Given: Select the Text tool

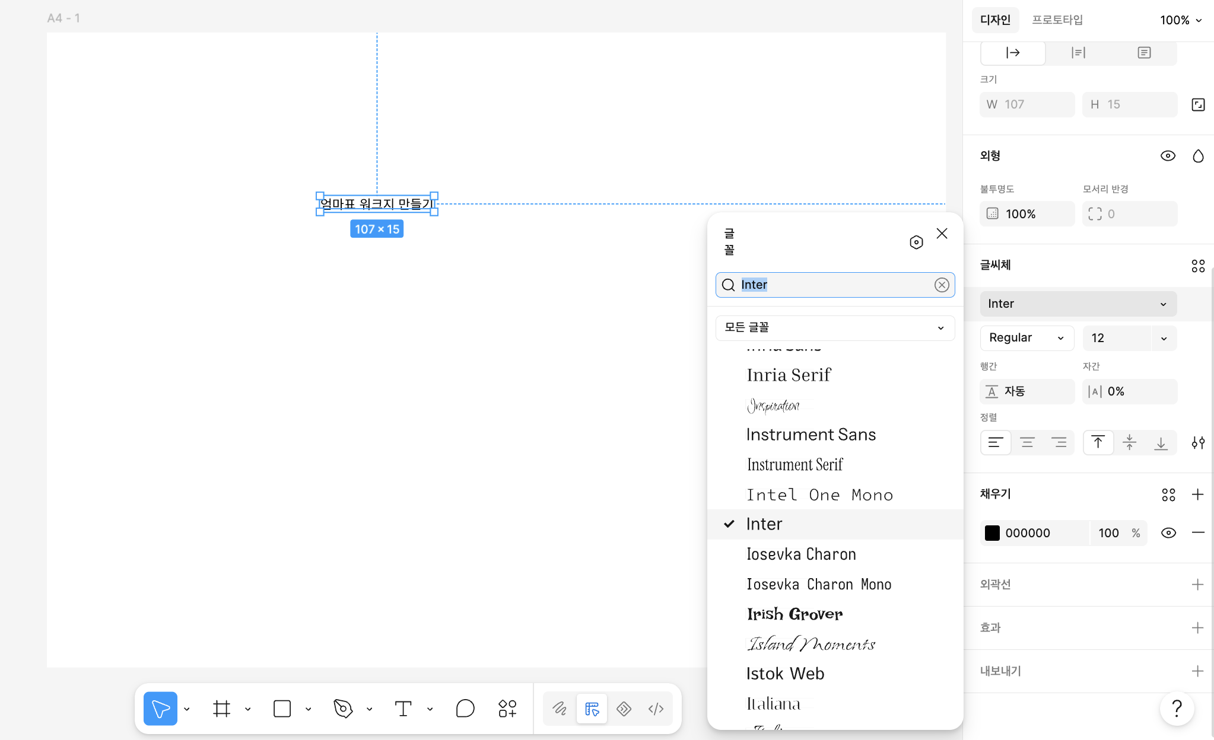Looking at the screenshot, I should pyautogui.click(x=403, y=709).
